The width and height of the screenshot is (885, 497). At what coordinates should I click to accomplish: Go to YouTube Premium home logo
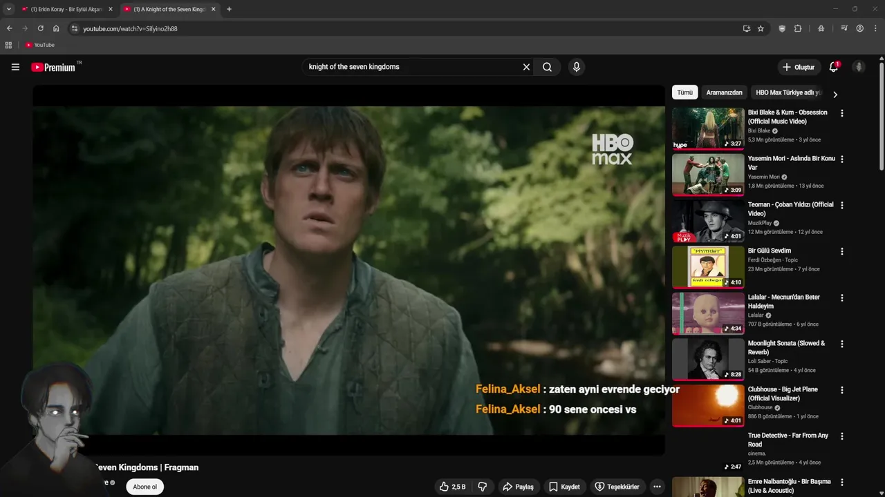(53, 67)
